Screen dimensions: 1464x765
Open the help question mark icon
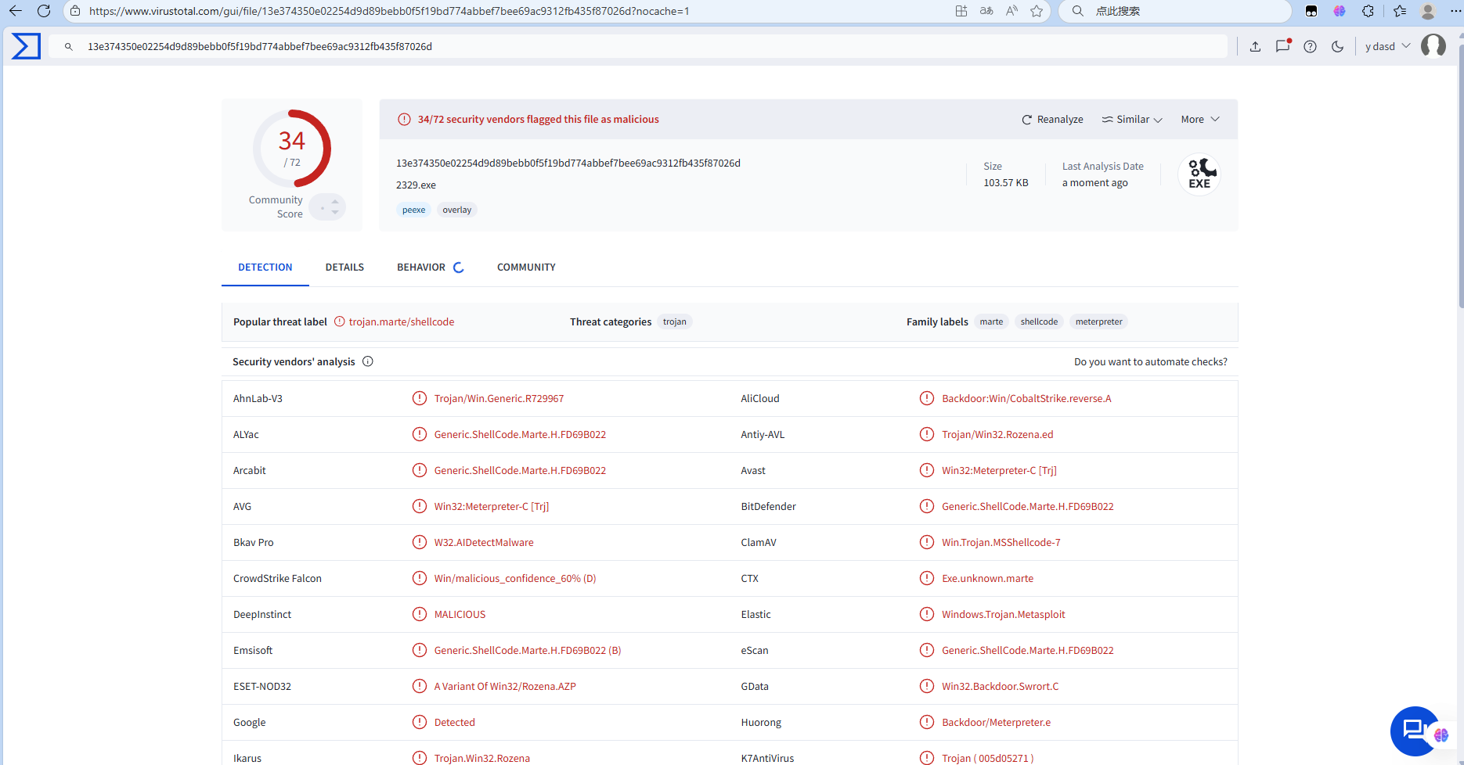pos(1310,47)
